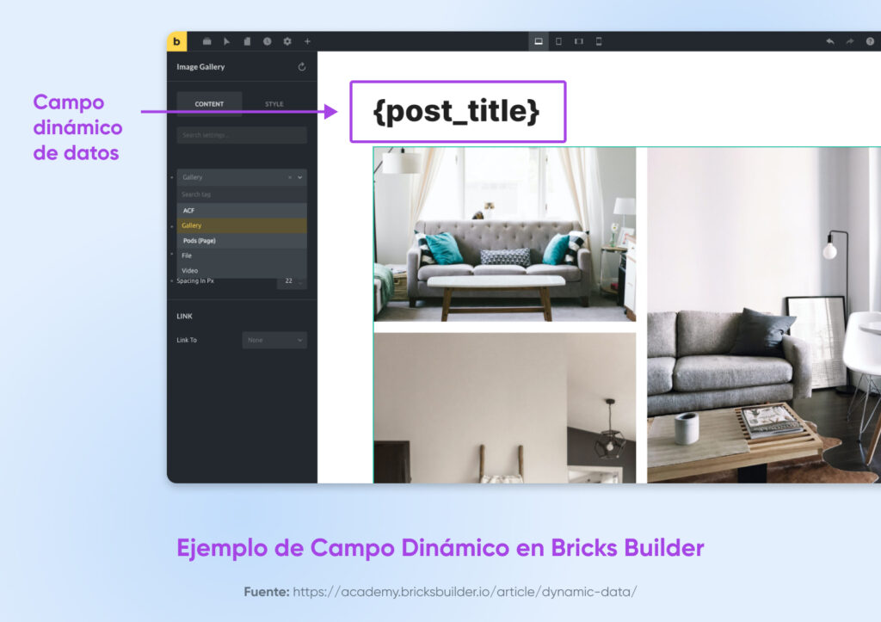Viewport: 881px width, 622px height.
Task: Add a new element with the plus icon
Action: (307, 40)
